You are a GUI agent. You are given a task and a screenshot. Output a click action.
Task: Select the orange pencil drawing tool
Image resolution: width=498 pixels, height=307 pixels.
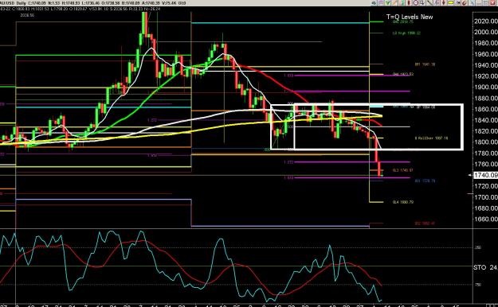394,3
